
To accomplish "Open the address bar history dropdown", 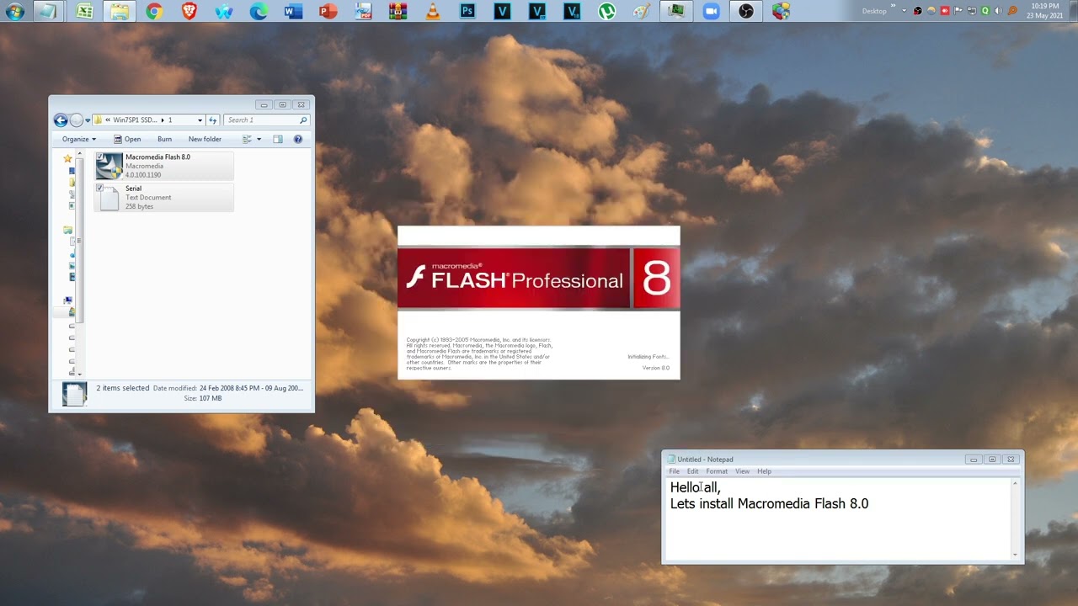I will [200, 120].
